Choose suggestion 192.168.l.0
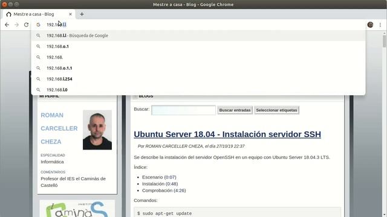Image resolution: width=387 pixels, height=217 pixels. point(198,90)
